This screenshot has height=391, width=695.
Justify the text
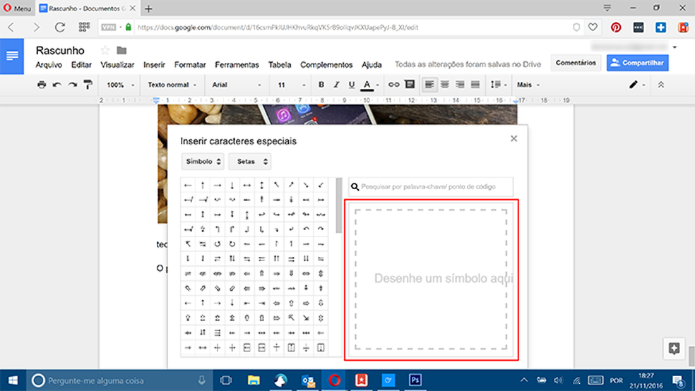(475, 85)
